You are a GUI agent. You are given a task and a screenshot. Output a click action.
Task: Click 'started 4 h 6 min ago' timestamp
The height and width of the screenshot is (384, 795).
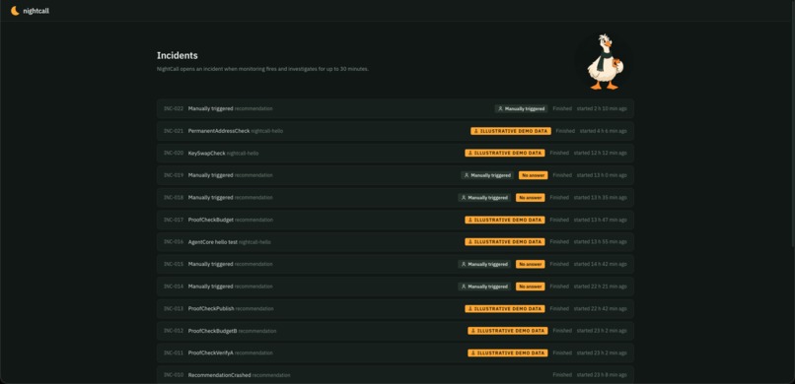[604, 131]
